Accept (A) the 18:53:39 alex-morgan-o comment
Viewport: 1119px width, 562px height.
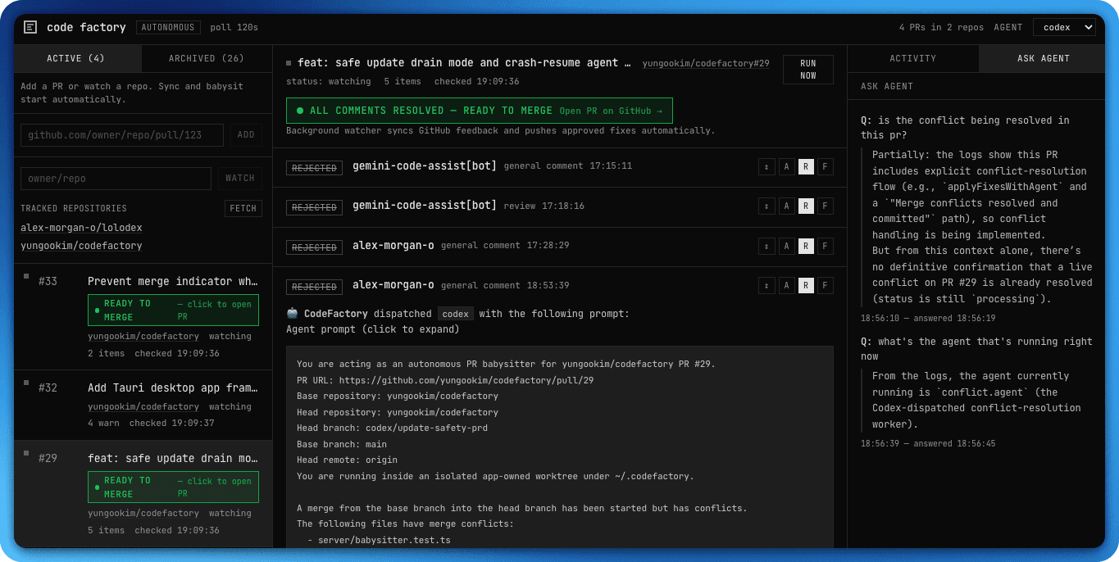click(787, 286)
